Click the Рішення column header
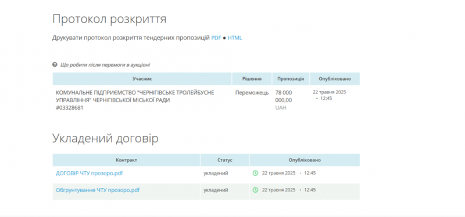Screen dimensions: 465x217 coord(252,79)
